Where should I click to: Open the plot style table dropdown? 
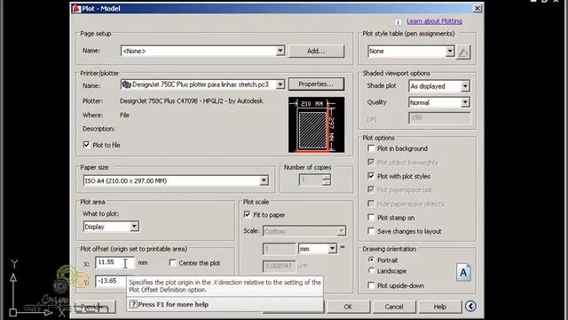(450, 52)
